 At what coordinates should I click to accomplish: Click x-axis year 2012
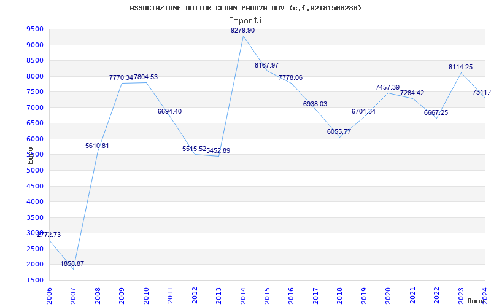click(x=195, y=295)
